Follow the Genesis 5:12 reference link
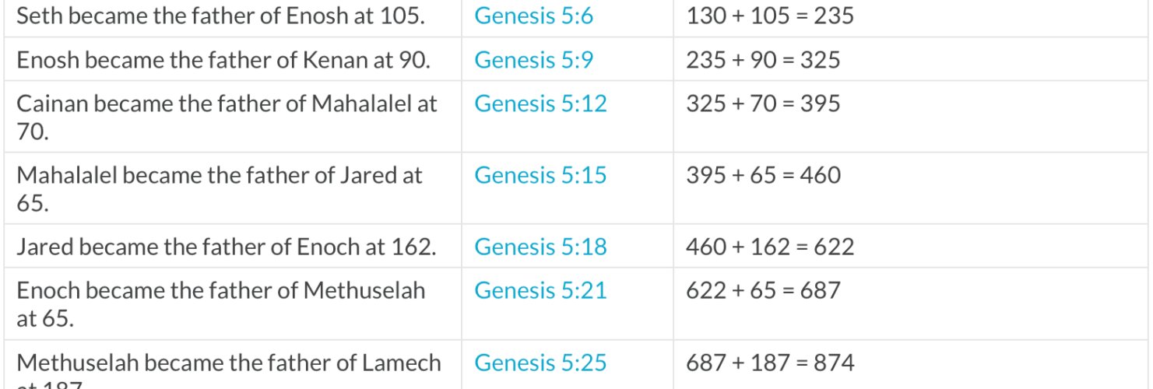This screenshot has width=1153, height=389. (x=540, y=103)
